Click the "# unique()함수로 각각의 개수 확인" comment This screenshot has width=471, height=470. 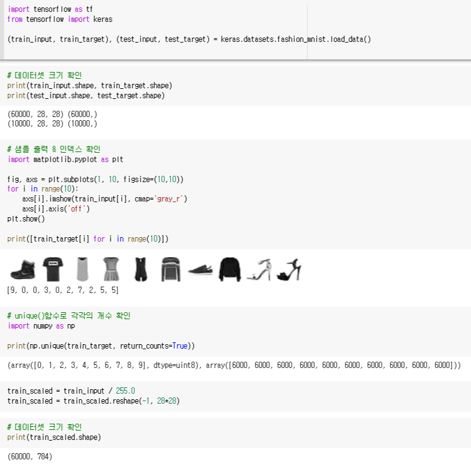(69, 316)
